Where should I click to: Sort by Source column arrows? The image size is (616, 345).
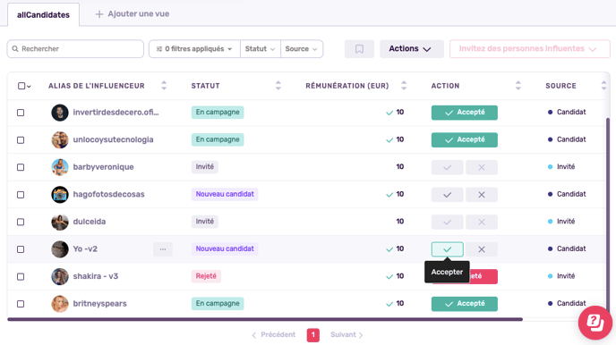tap(603, 86)
